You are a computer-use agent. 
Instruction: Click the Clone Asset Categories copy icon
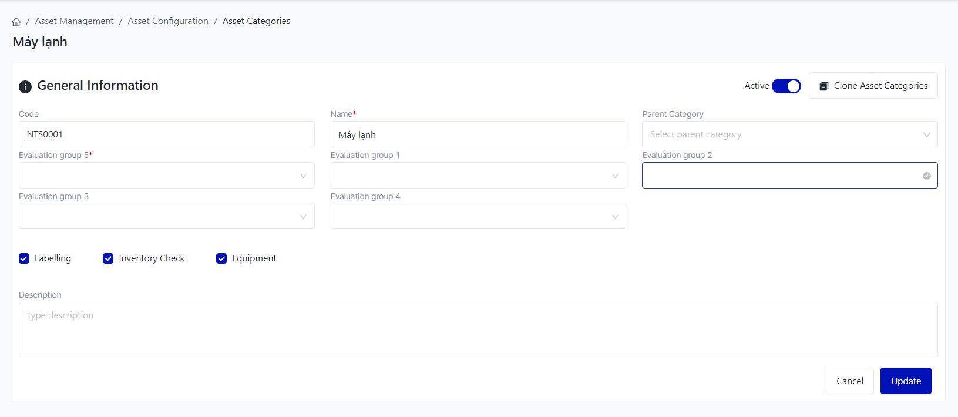(823, 86)
